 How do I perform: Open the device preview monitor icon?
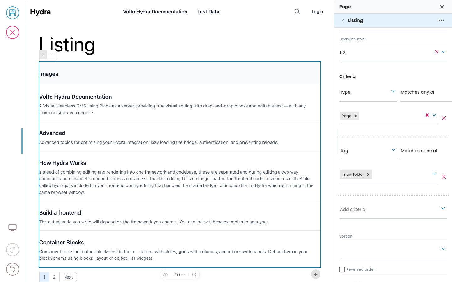(13, 227)
